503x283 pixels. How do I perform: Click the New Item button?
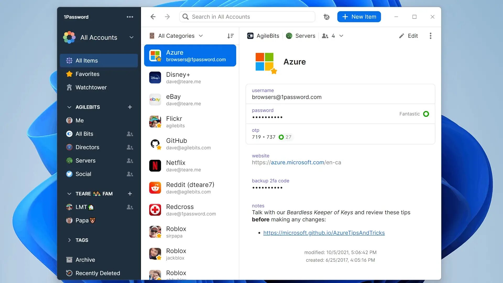[x=359, y=17]
